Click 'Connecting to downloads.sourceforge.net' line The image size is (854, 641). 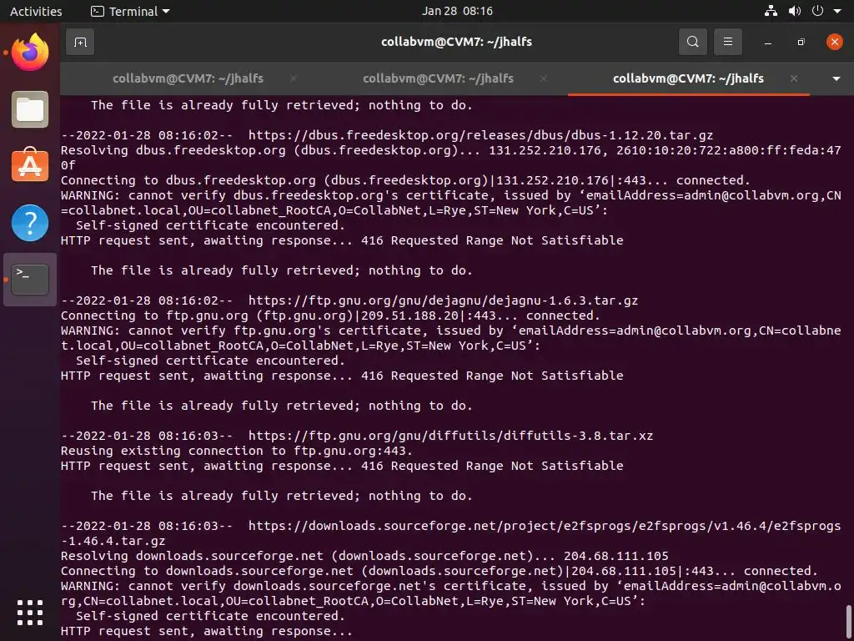click(x=440, y=571)
